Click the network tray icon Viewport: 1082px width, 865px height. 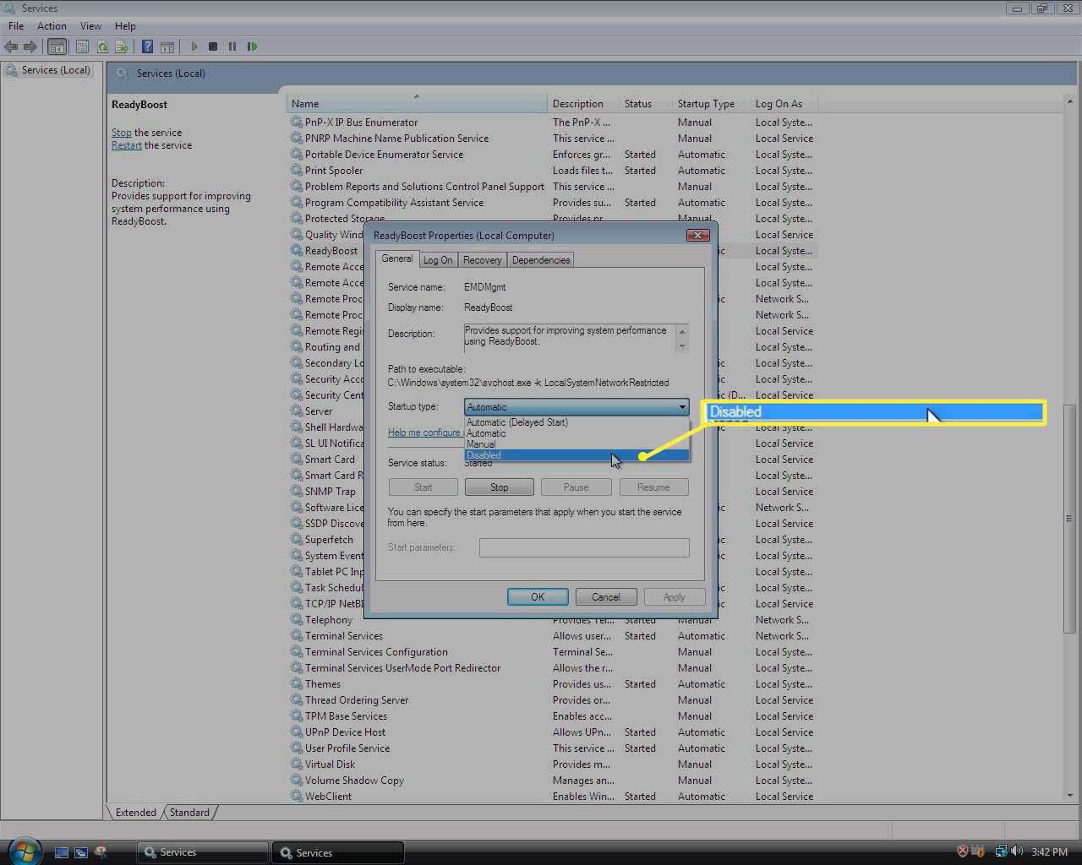tap(1002, 851)
